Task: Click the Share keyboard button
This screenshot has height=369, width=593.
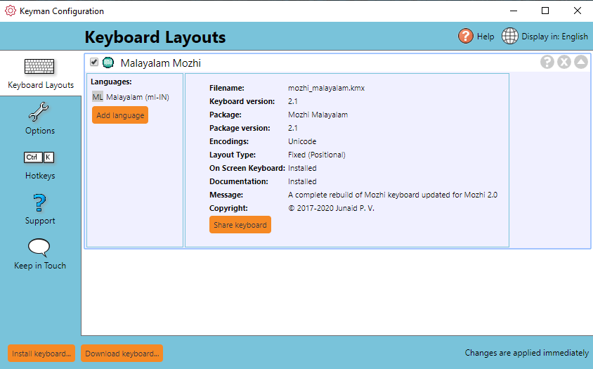Action: tap(240, 225)
